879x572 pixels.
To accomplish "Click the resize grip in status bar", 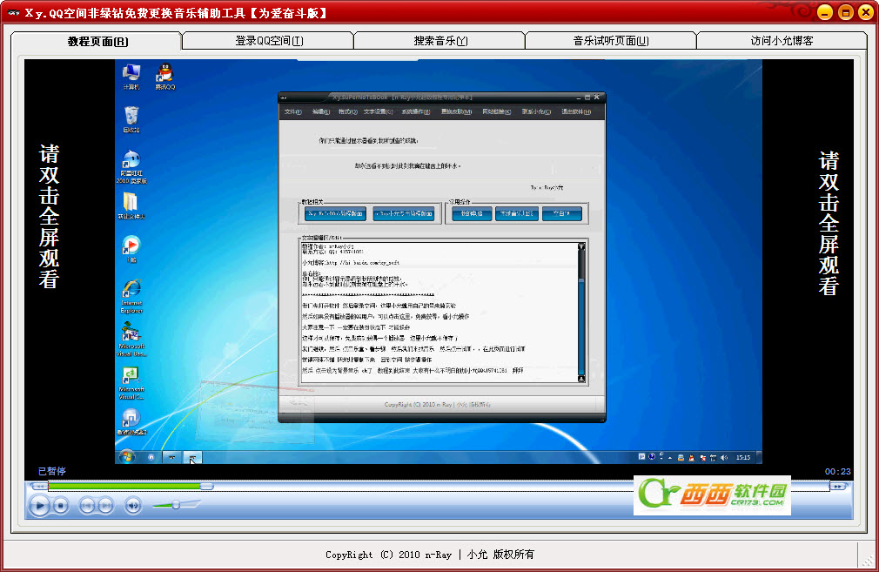I will 868,560.
